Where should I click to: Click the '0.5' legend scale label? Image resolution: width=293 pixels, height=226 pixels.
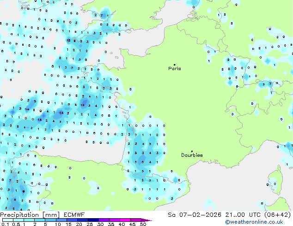tap(16, 224)
